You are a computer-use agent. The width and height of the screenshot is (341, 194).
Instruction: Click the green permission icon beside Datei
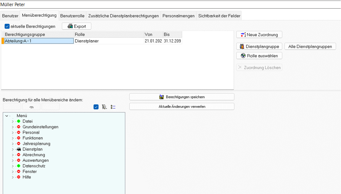pyautogui.click(x=19, y=121)
